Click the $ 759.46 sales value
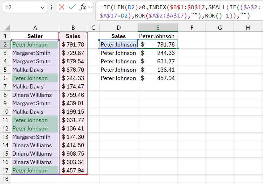 (73, 95)
